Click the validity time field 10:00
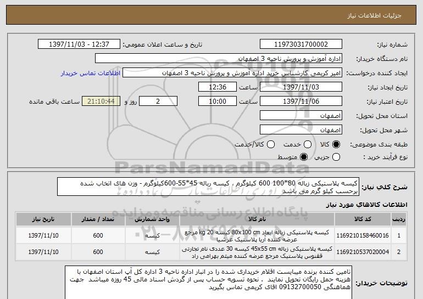Screen dimensions: 423x299 pos(218,101)
